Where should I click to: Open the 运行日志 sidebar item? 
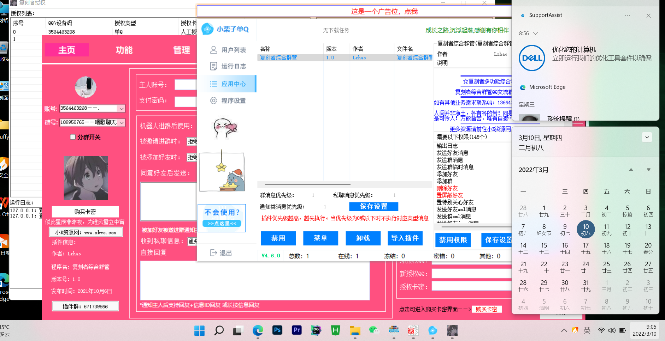click(x=228, y=66)
